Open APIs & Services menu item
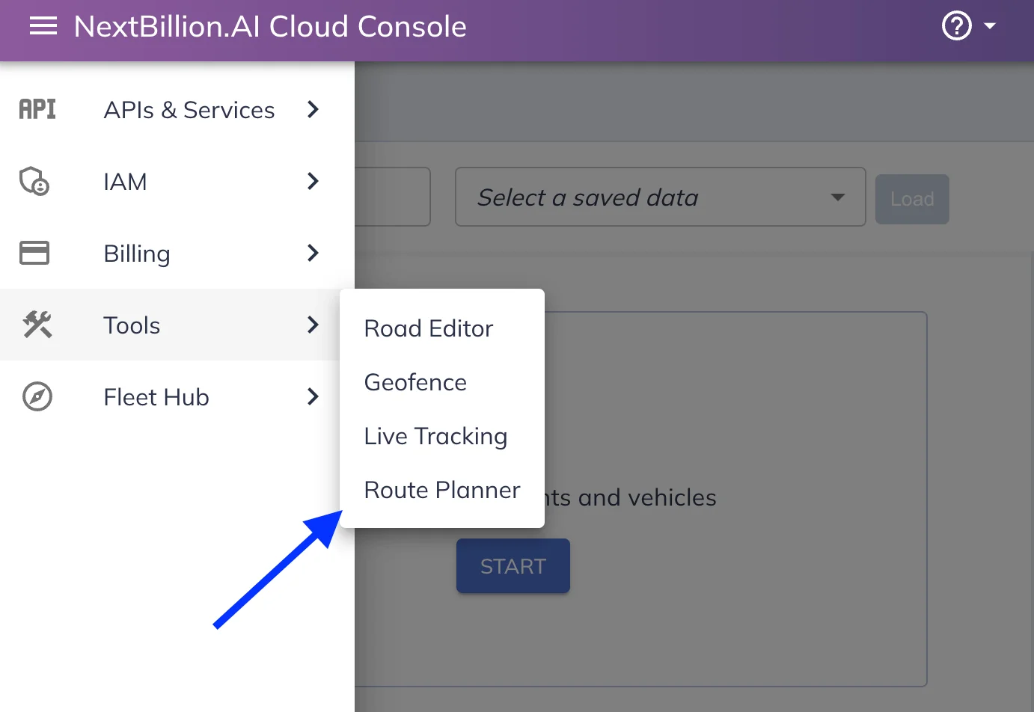 pos(177,109)
